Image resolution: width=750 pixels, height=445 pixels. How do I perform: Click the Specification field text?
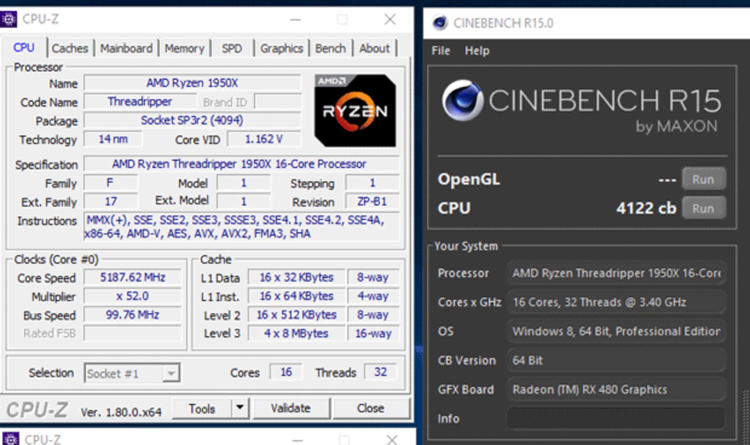point(241,164)
